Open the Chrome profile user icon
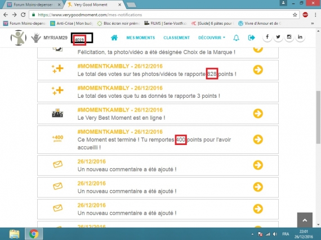The image size is (321, 240). (283, 3)
